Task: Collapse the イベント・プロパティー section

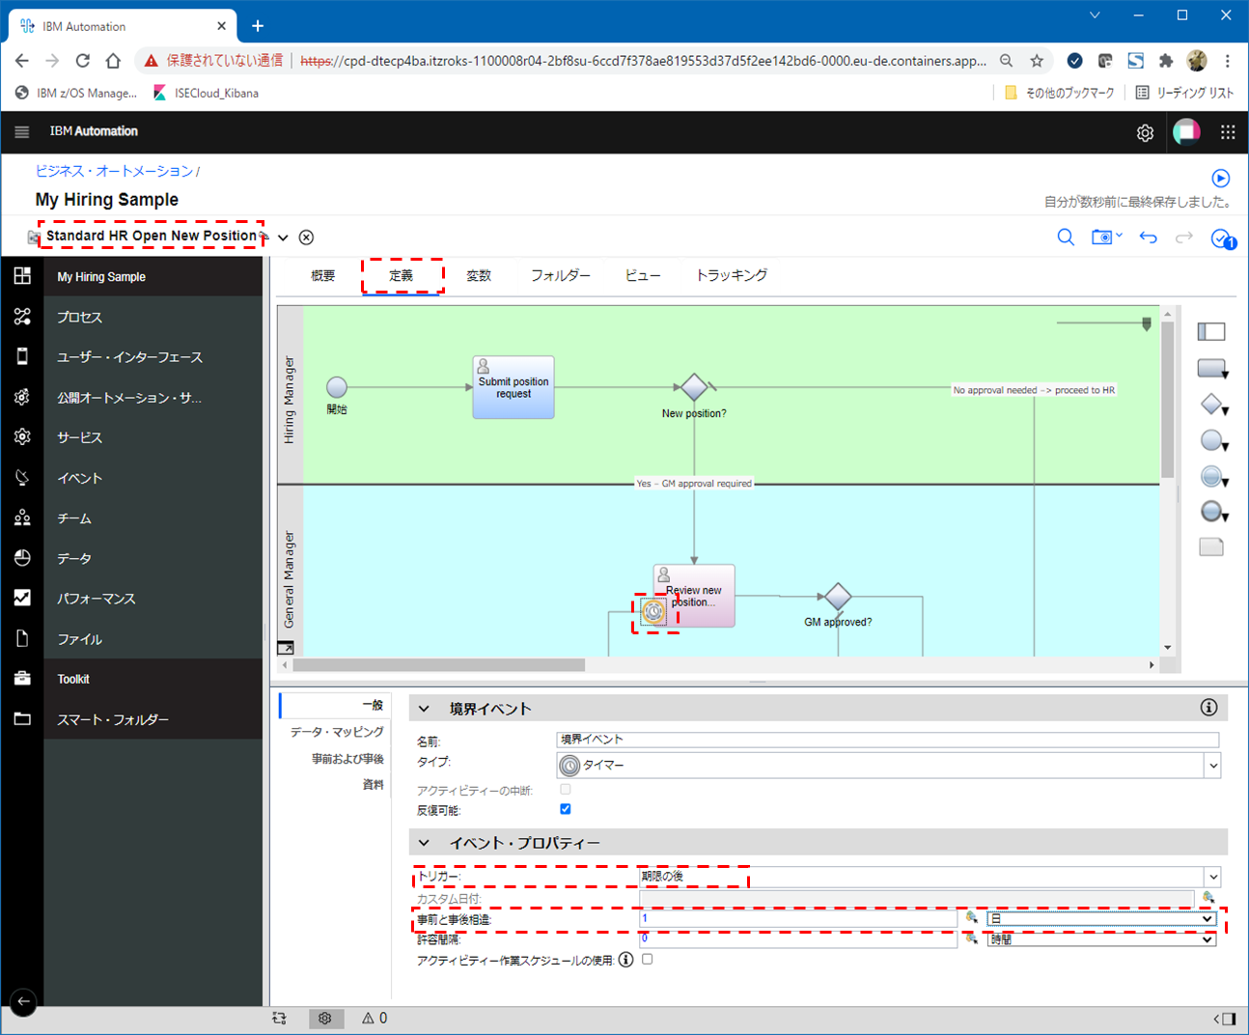Action: coord(424,843)
